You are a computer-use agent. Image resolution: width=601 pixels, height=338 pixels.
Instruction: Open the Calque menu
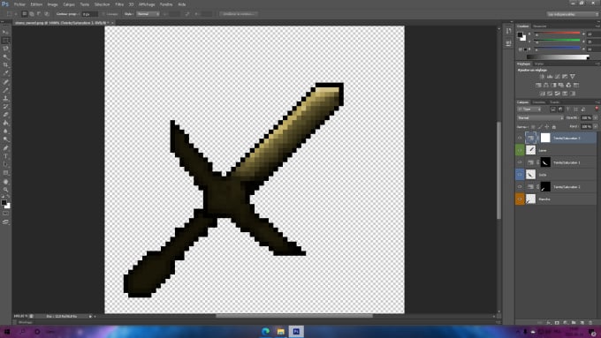coord(69,4)
